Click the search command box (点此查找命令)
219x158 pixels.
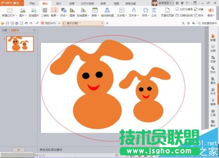[x=208, y=23]
